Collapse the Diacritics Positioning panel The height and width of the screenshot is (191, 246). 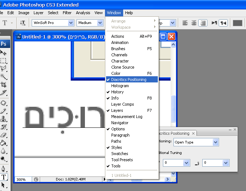coord(230,130)
